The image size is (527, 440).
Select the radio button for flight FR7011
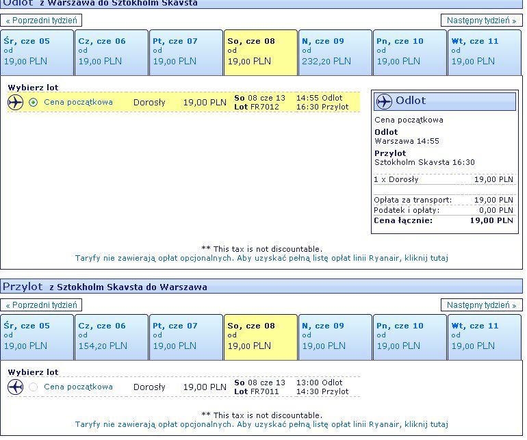(33, 387)
